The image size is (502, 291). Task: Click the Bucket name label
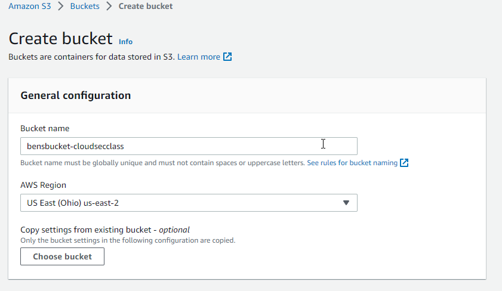(x=45, y=129)
